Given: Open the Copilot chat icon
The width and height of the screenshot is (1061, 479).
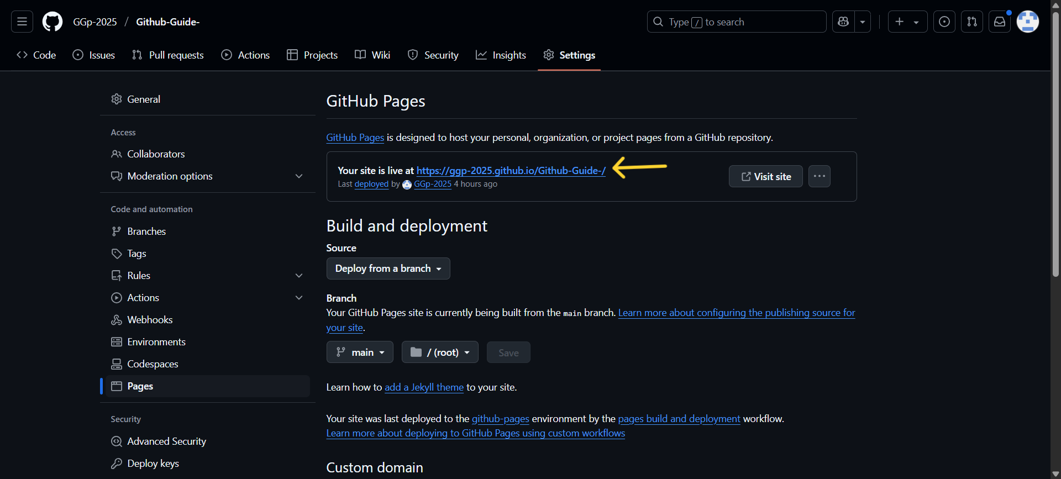Looking at the screenshot, I should (843, 22).
